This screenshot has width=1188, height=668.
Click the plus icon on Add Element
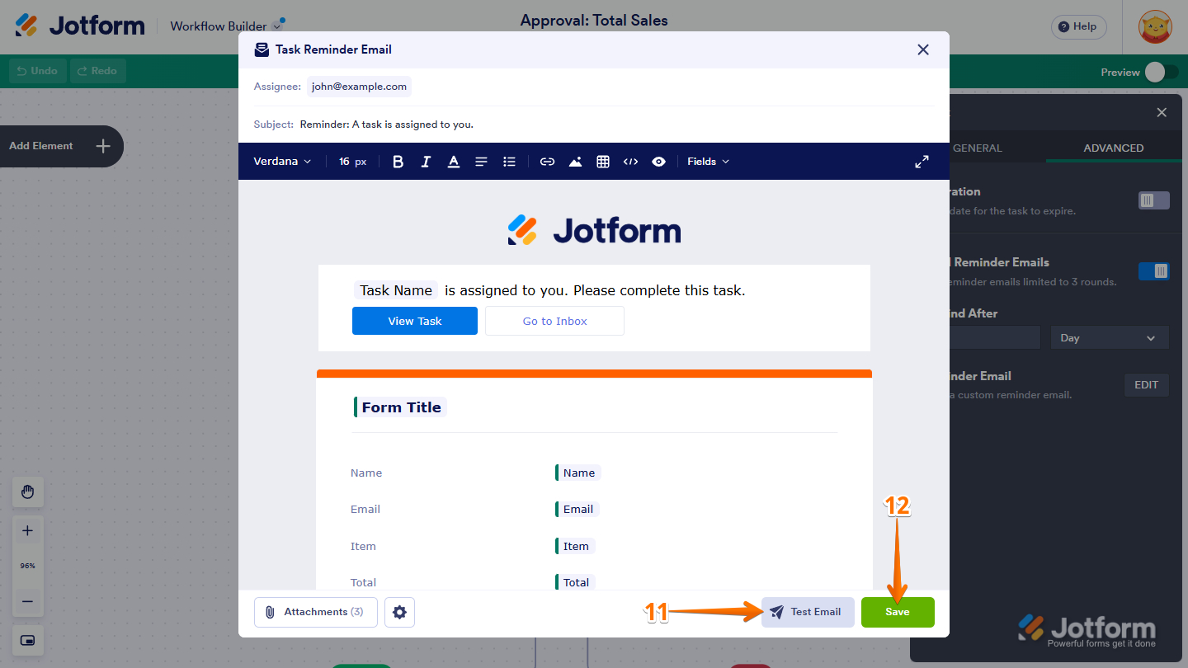(103, 146)
